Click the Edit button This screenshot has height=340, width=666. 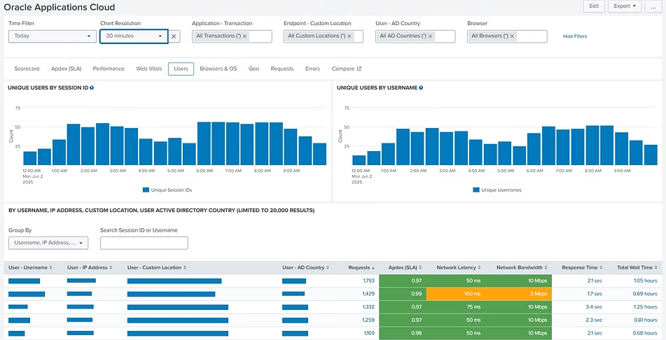click(593, 6)
